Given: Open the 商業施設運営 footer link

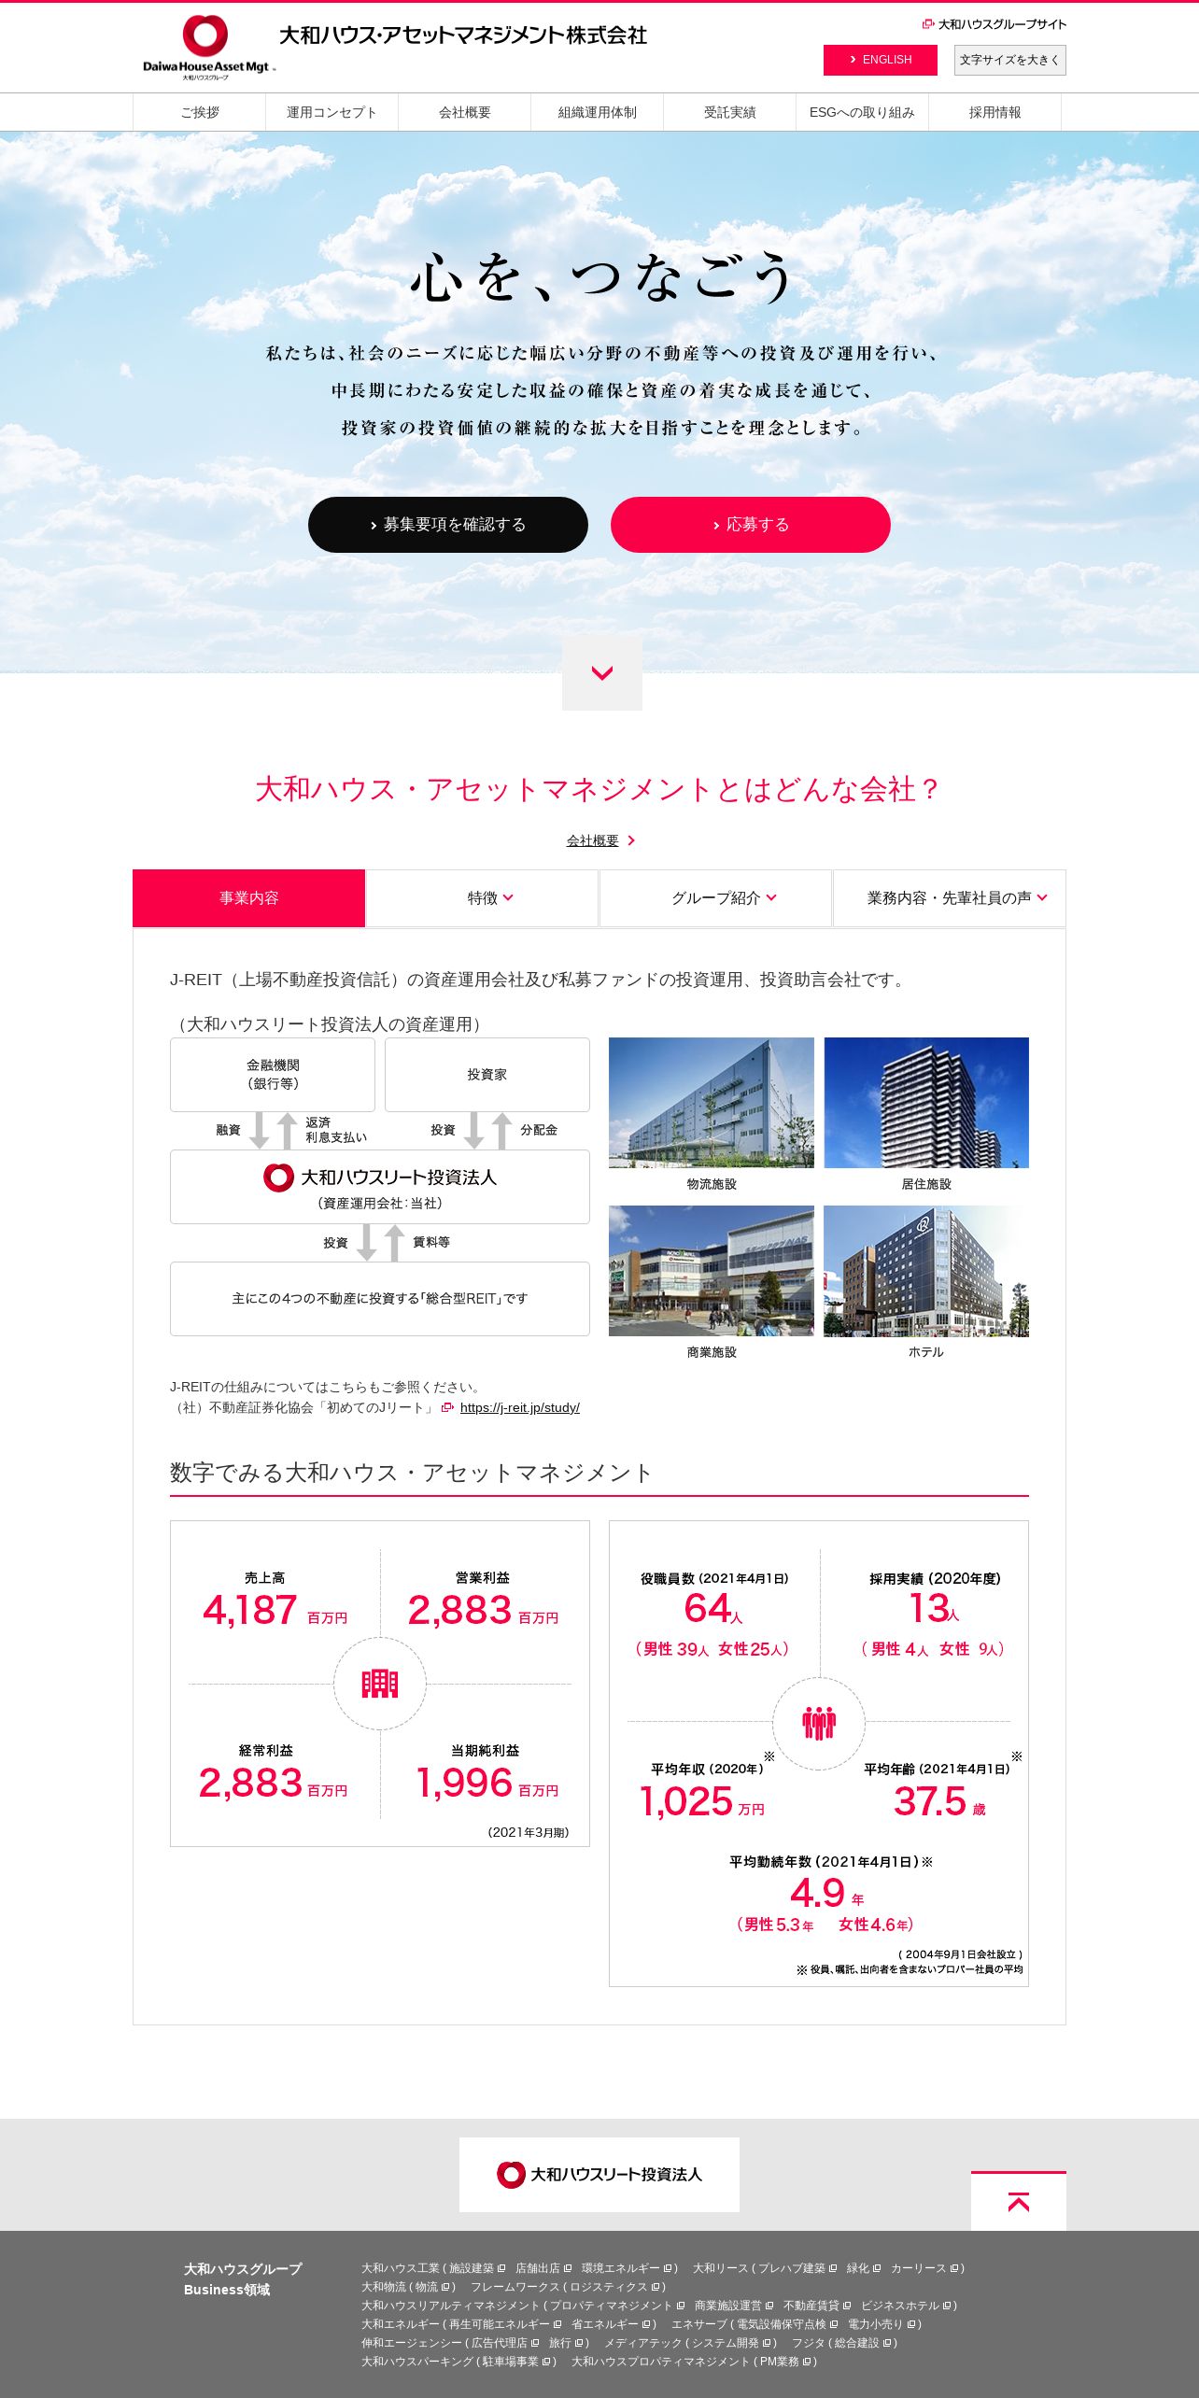Looking at the screenshot, I should [734, 2306].
